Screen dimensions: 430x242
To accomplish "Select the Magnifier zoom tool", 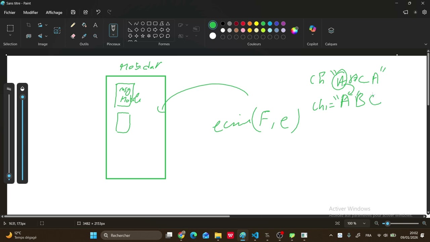I will (x=95, y=36).
